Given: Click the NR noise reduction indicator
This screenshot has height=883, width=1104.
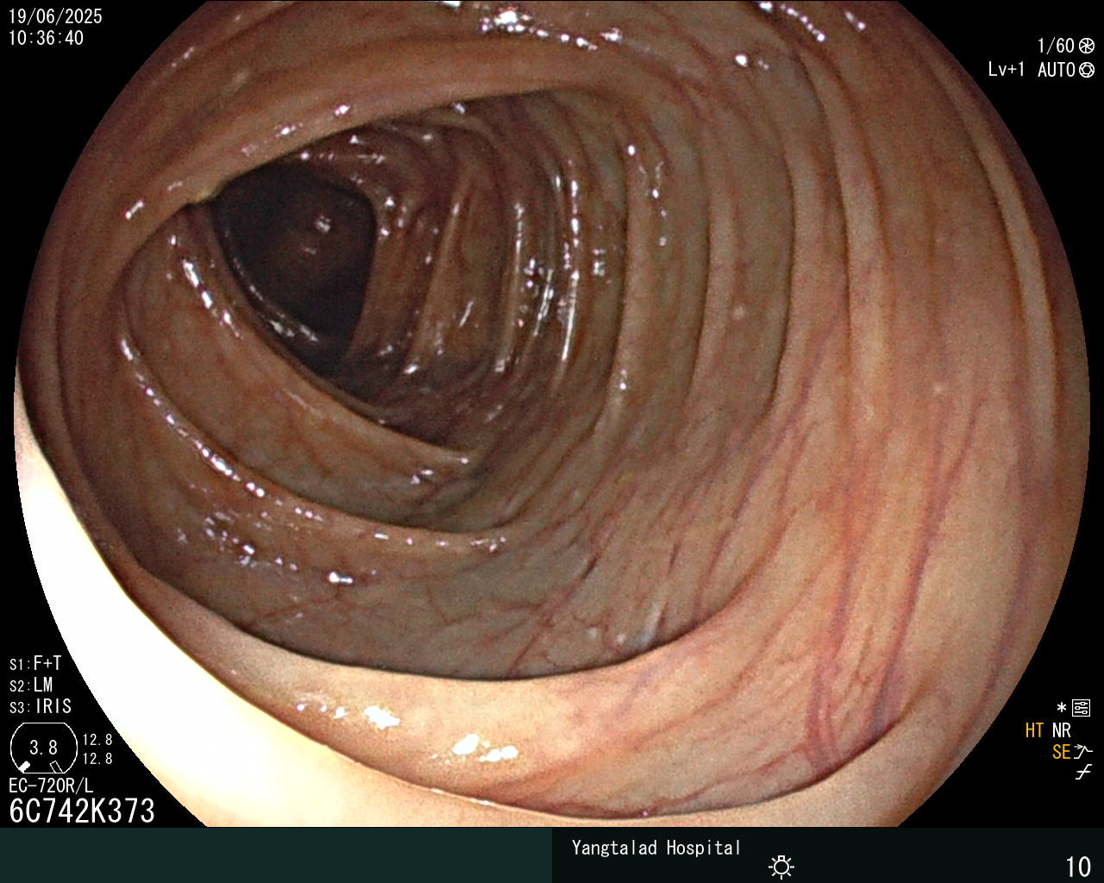Looking at the screenshot, I should point(1061,730).
